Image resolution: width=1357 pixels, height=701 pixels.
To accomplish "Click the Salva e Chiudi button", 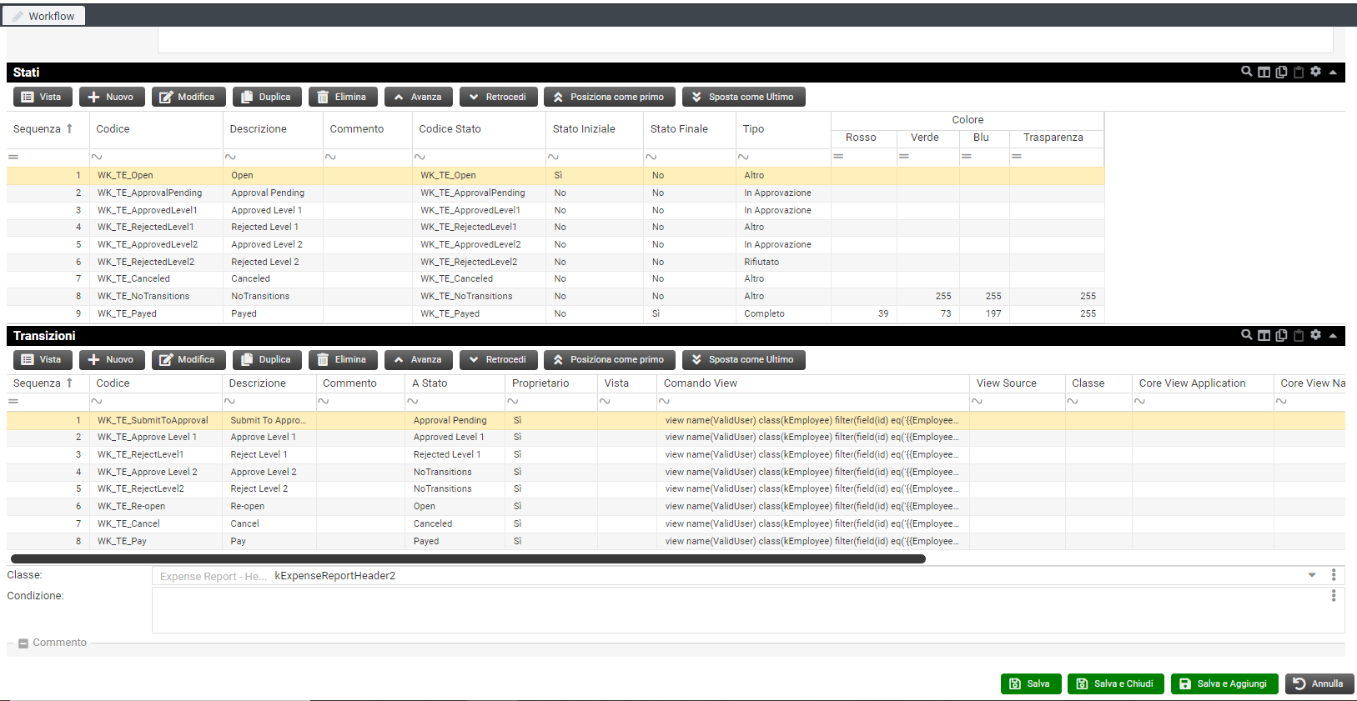I will tap(1115, 683).
